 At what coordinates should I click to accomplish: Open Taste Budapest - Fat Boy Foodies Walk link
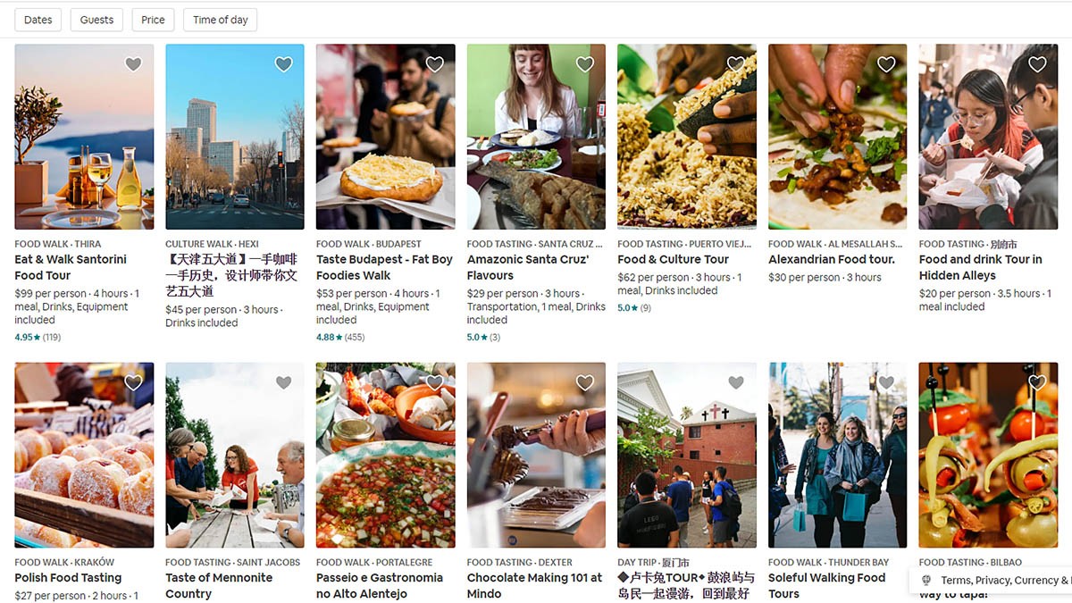(384, 267)
